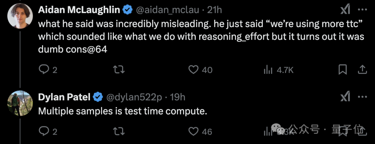
Task: Open the @dylan522p handle link
Action: [x=134, y=97]
